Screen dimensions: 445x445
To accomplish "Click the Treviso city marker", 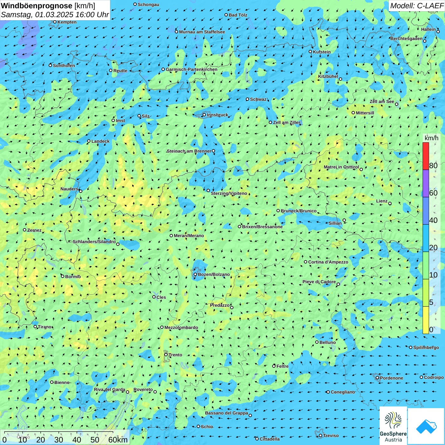I will pyautogui.click(x=320, y=435).
